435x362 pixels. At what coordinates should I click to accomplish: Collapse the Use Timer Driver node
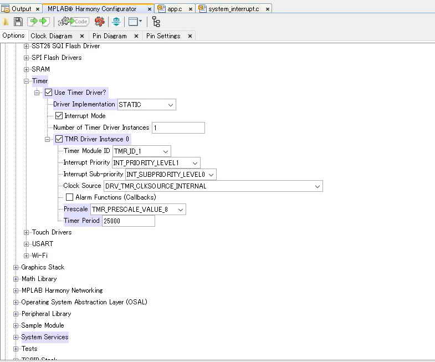pyautogui.click(x=37, y=93)
